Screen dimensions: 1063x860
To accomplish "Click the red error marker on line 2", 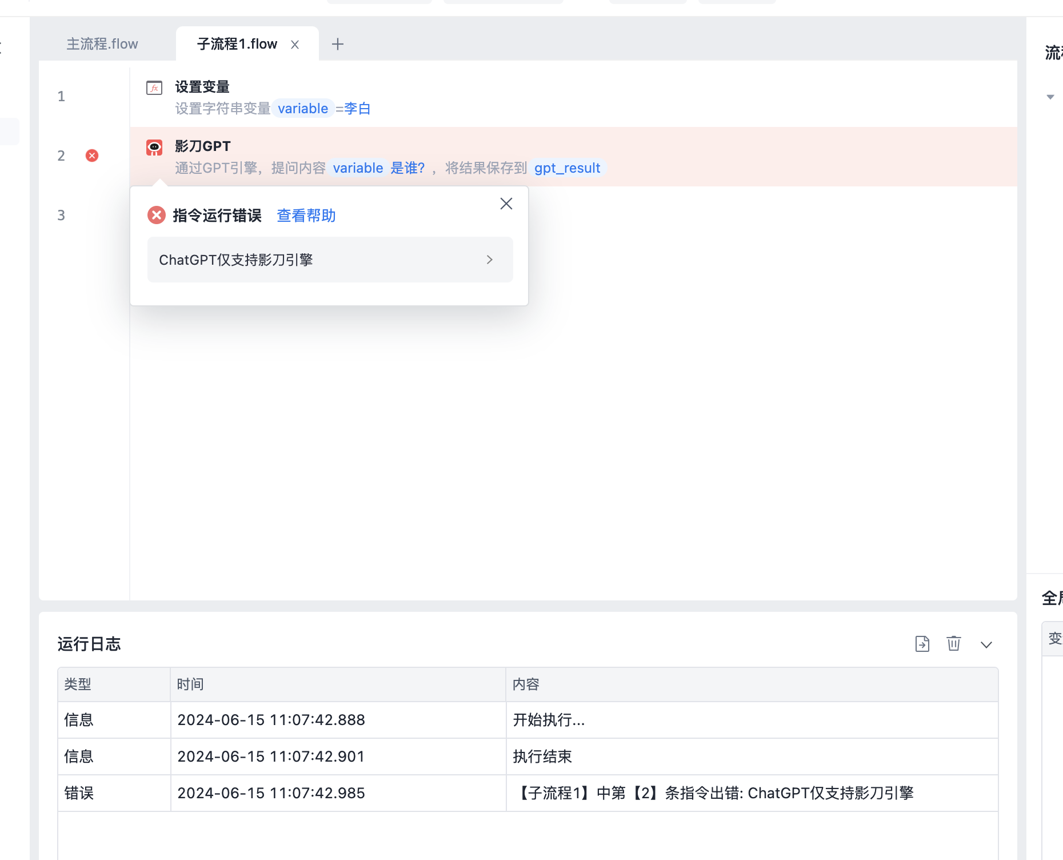I will click(92, 156).
